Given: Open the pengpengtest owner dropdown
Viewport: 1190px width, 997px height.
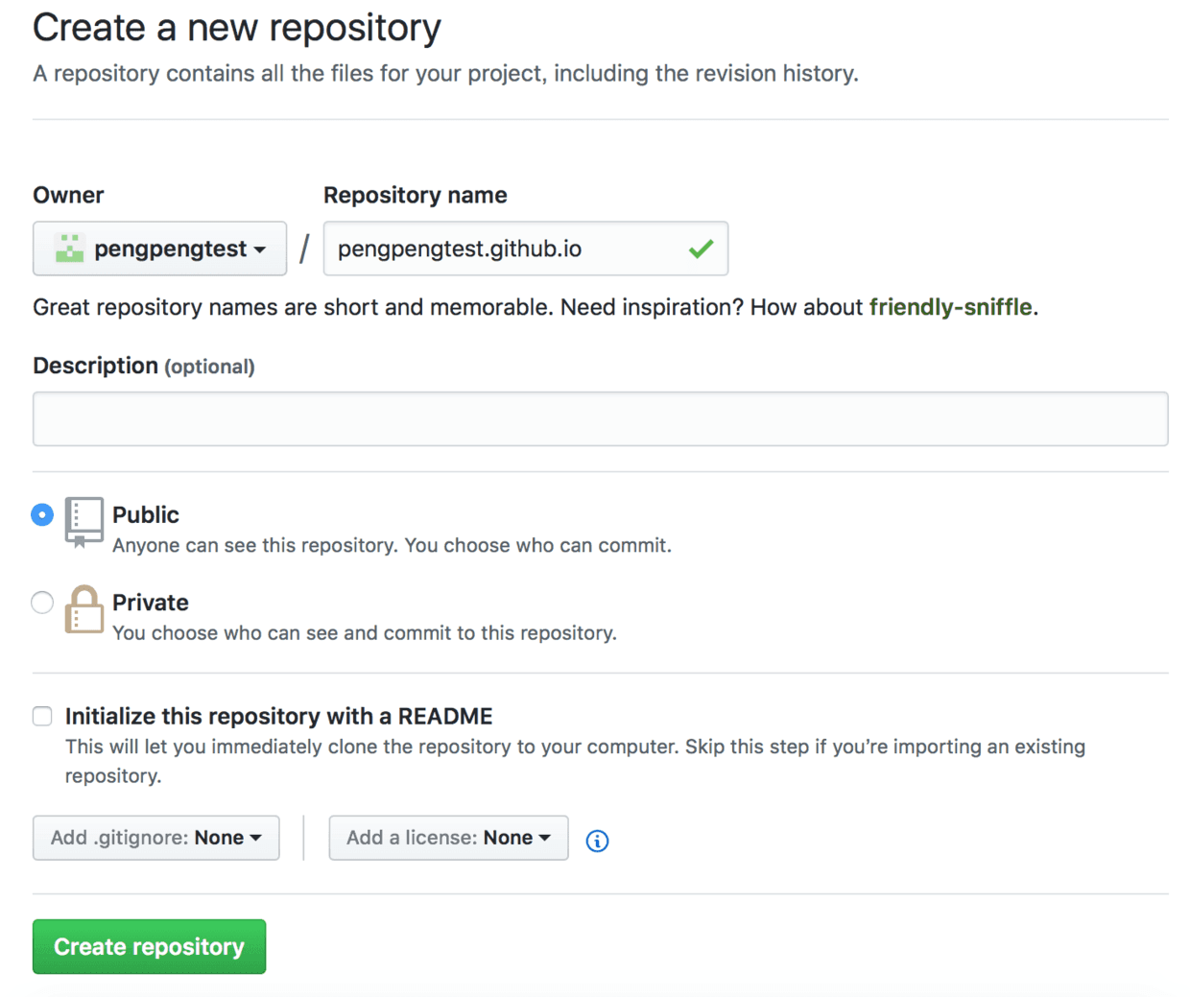Looking at the screenshot, I should (x=159, y=249).
